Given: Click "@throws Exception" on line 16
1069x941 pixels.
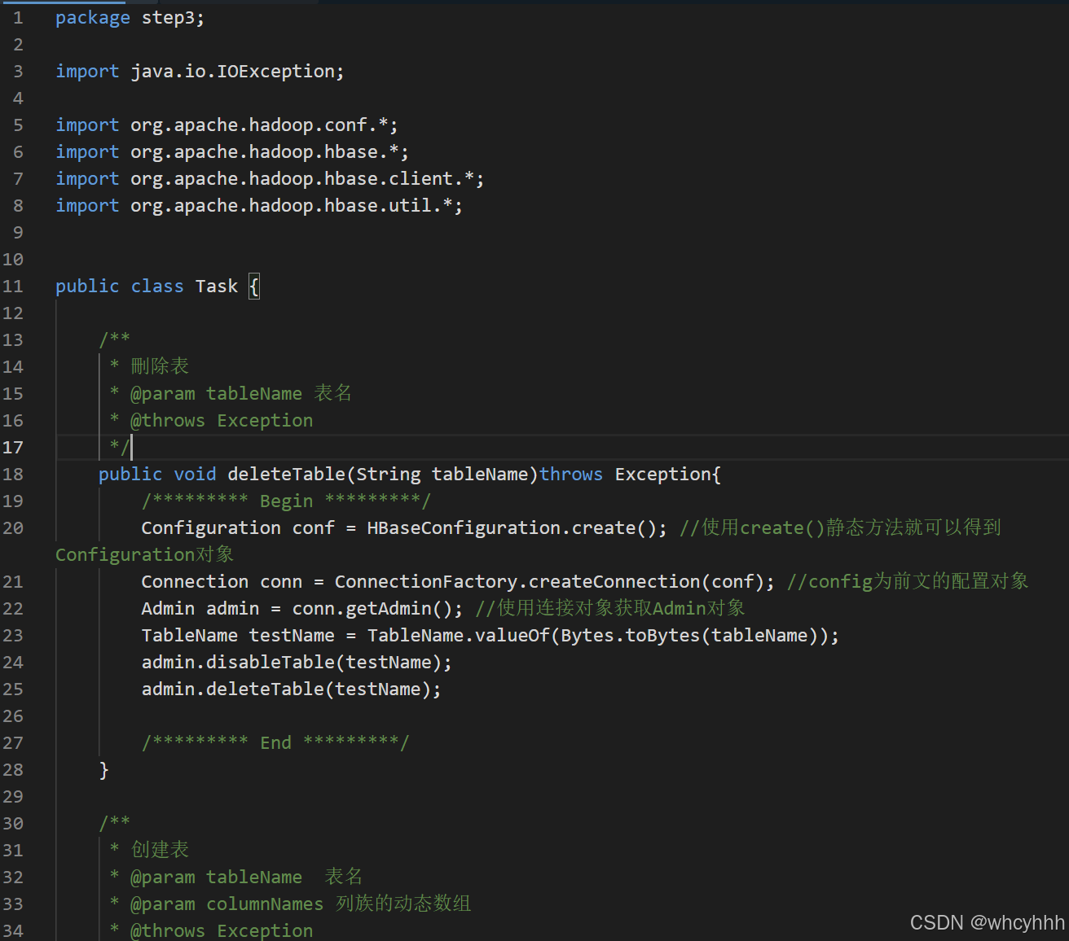Looking at the screenshot, I should [222, 421].
